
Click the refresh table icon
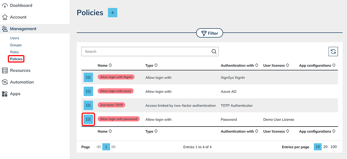tap(333, 51)
